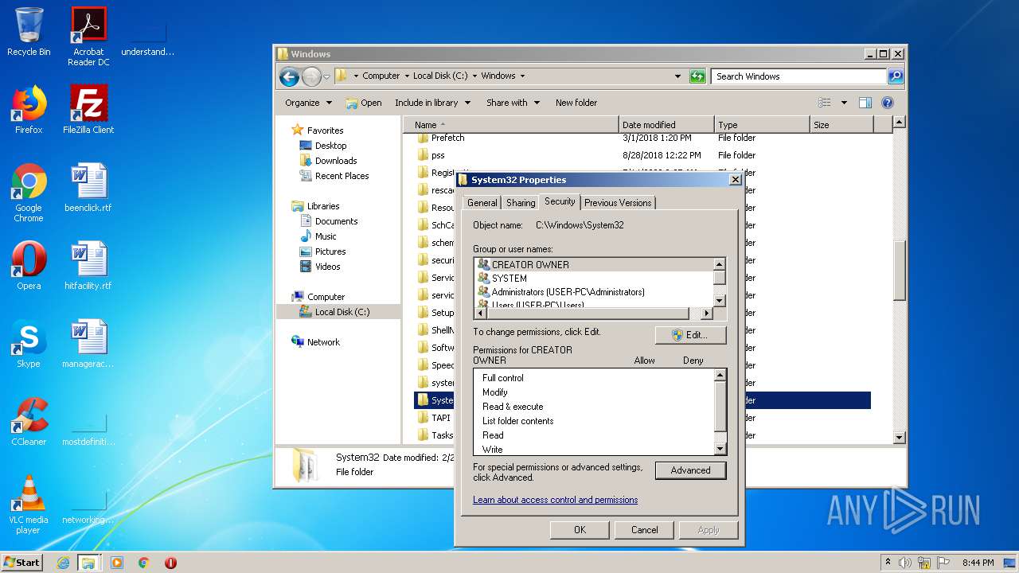The image size is (1019, 573).
Task: Expand the views options arrow
Action: point(844,103)
